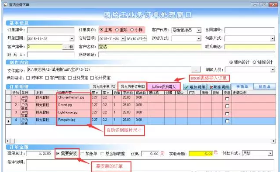Viewport: 280px width, 172px height.
Task: Check 安装 box for Desert.jpg row
Action: pos(227,106)
